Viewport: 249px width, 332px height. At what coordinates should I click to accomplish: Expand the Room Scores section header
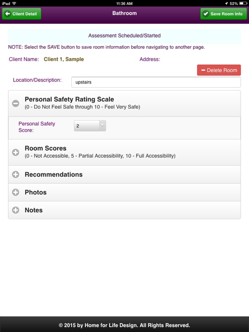pyautogui.click(x=124, y=152)
